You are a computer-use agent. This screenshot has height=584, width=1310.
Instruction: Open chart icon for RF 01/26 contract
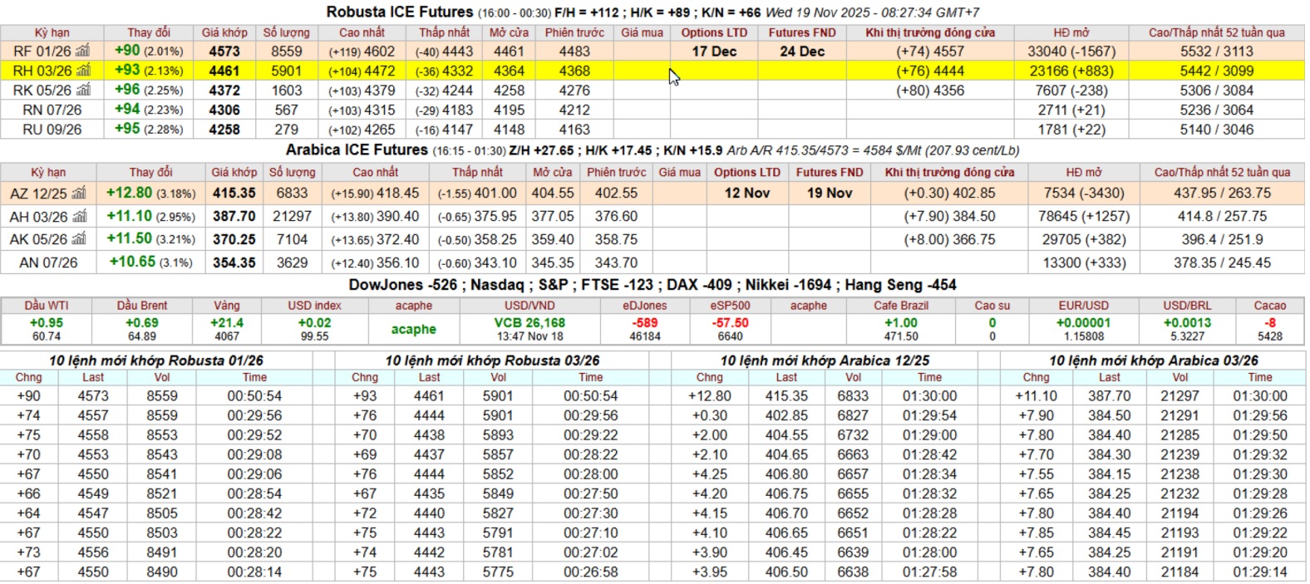click(x=82, y=51)
